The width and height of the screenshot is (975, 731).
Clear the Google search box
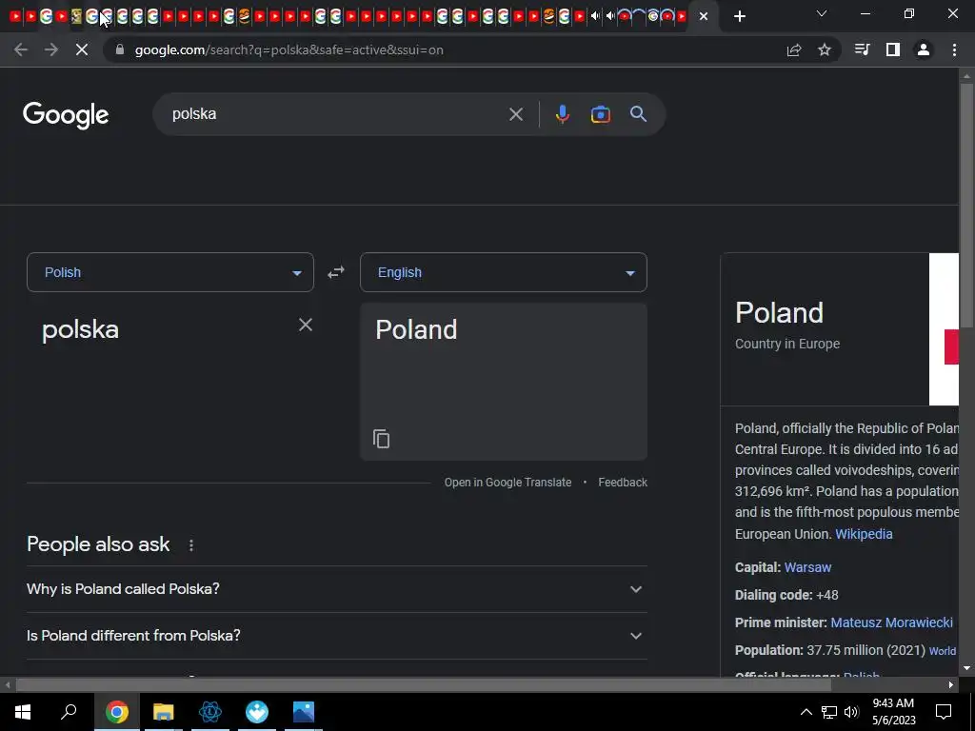515,114
